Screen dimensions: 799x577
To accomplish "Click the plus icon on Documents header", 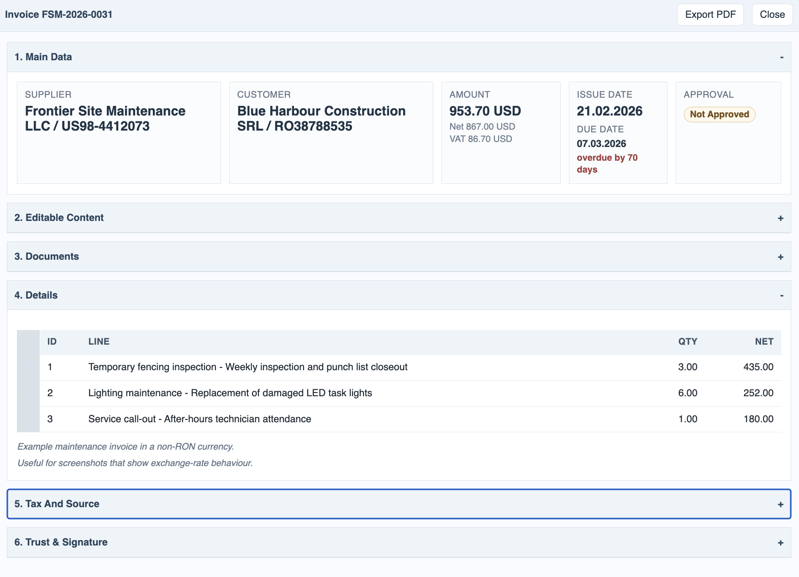I will [781, 257].
